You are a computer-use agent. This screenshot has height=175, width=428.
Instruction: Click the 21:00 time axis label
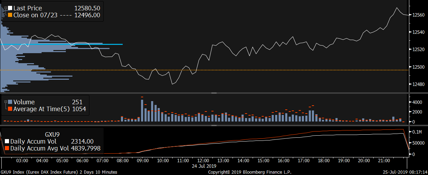384,161
